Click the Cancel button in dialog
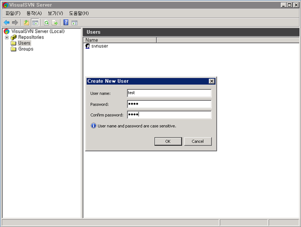 click(198, 142)
